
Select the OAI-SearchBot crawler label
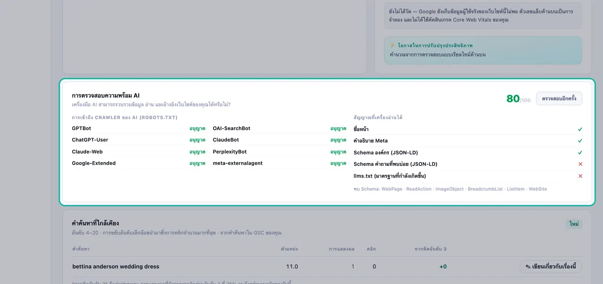(231, 128)
